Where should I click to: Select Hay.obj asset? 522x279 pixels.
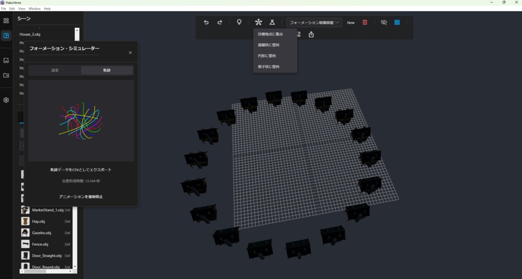pyautogui.click(x=38, y=221)
